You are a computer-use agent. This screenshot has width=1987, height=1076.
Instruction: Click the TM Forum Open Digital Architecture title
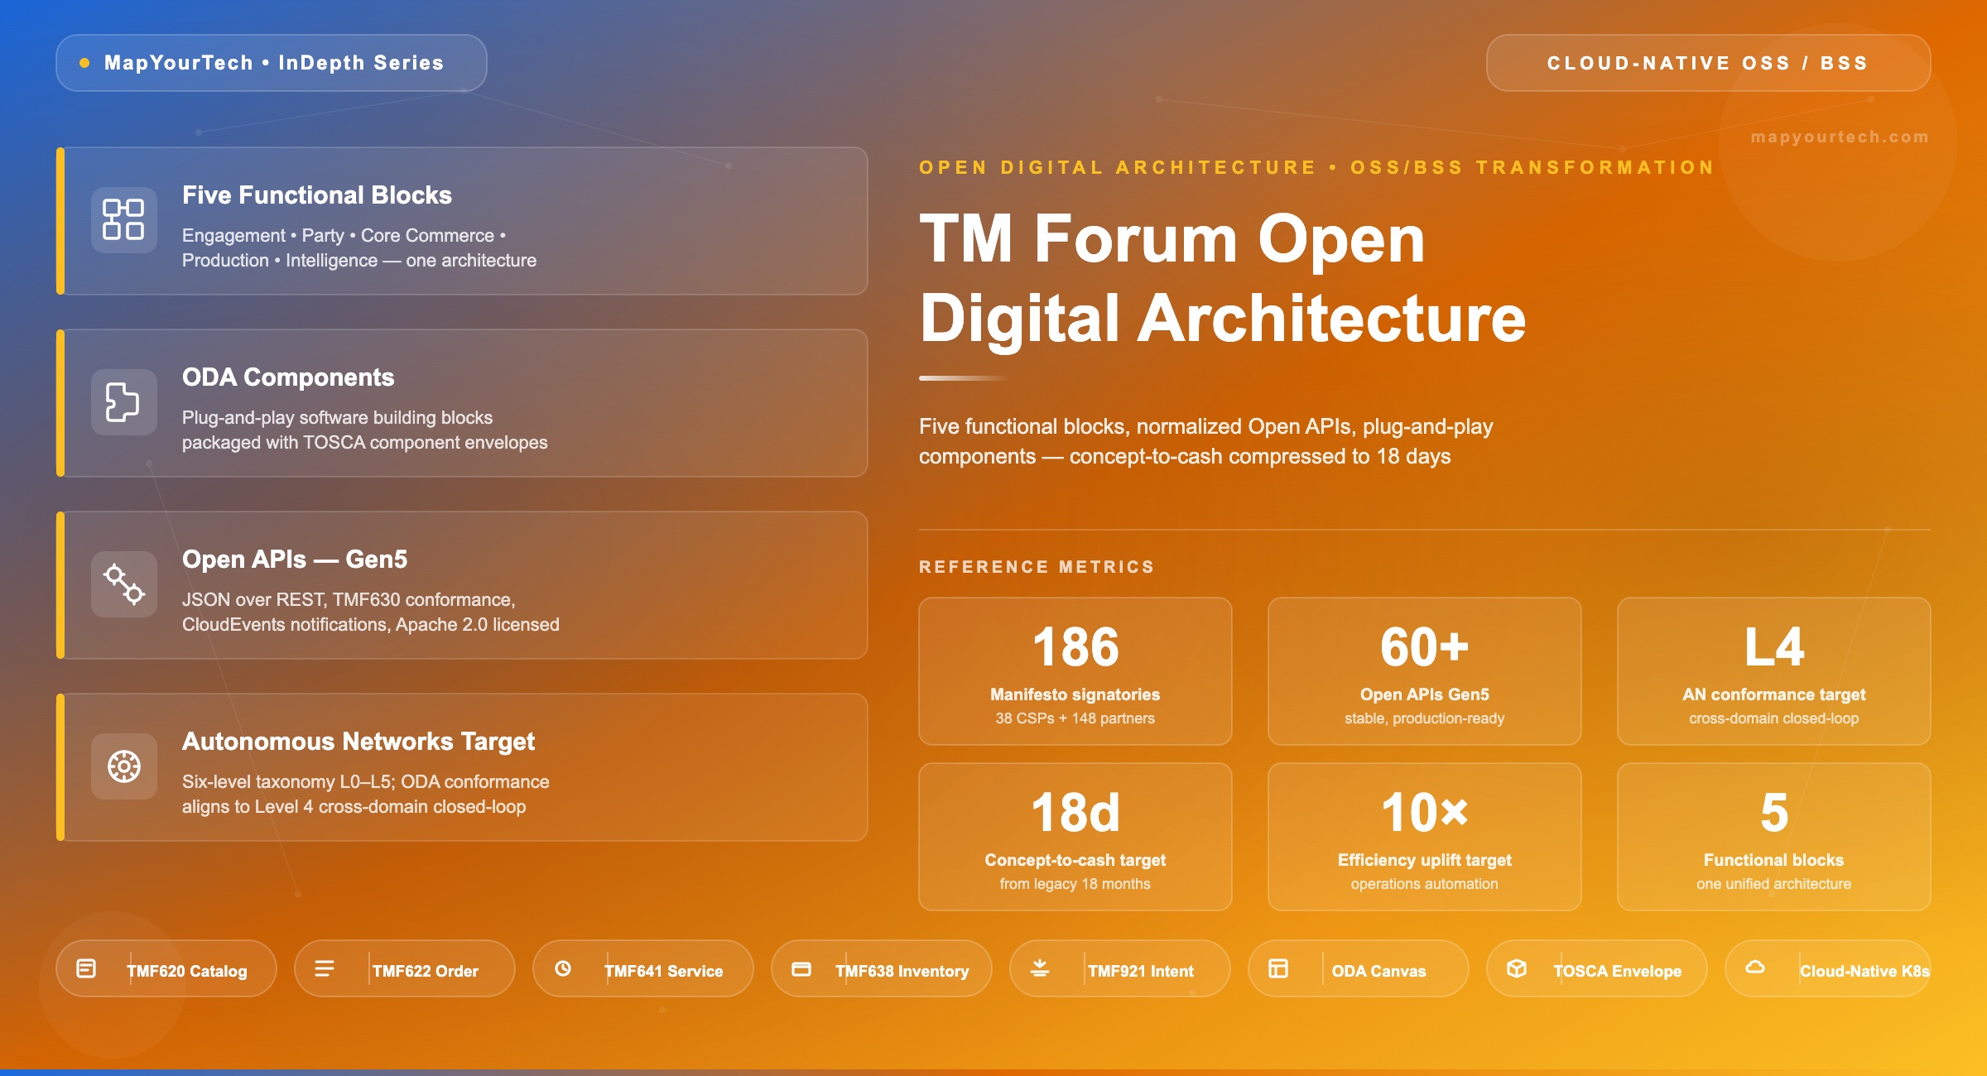(x=1223, y=278)
